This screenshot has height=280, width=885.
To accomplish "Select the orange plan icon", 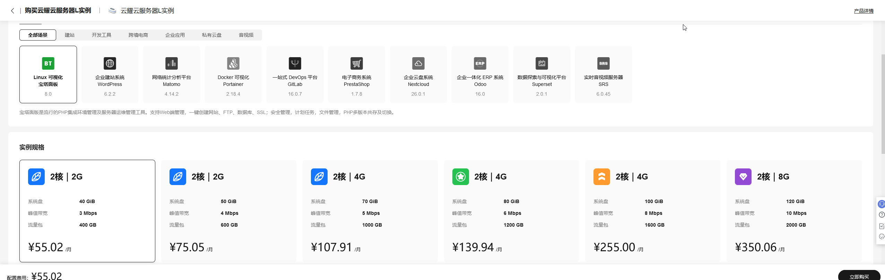I will click(x=602, y=177).
